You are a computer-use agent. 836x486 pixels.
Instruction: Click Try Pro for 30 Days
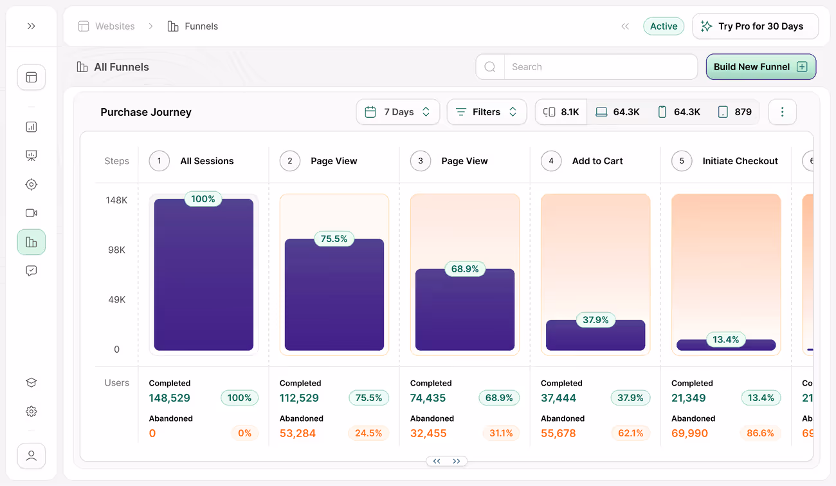coord(755,26)
